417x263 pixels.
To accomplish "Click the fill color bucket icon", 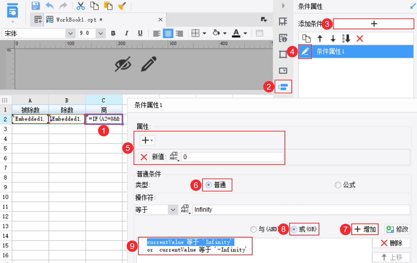I will [x=216, y=33].
